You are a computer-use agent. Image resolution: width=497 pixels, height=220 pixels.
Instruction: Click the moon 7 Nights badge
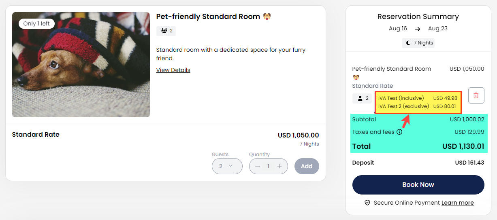pyautogui.click(x=418, y=43)
